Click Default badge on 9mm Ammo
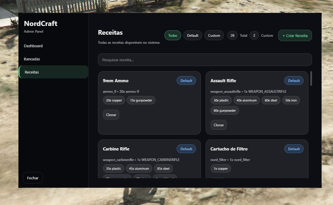The image size is (333, 205). click(x=186, y=80)
